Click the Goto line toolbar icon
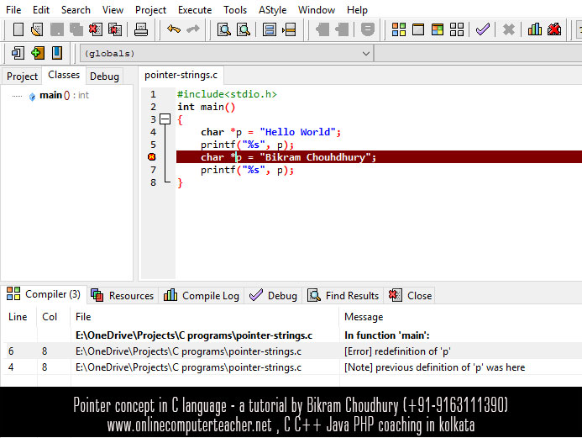Screen dimensions: 582x438 pyautogui.click(x=289, y=29)
